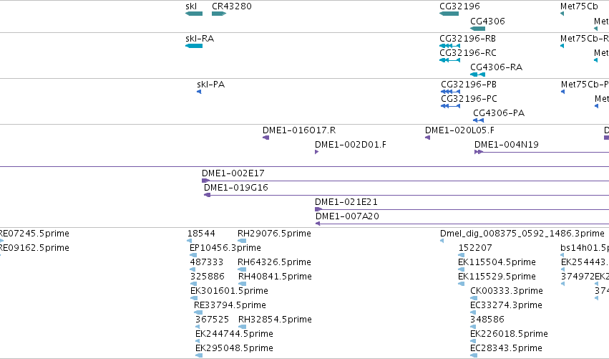The width and height of the screenshot is (609, 359).
Task: Open the DME1-004N19 clone label
Action: point(507,145)
